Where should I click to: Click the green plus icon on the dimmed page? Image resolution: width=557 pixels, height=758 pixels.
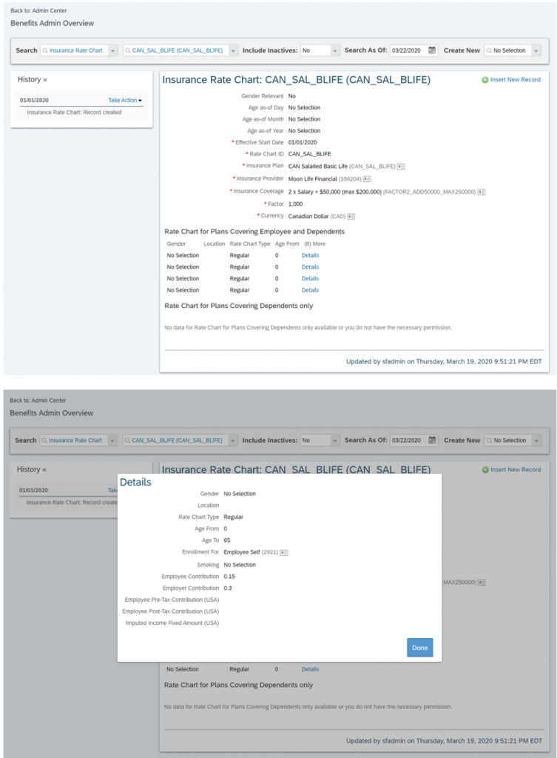(x=485, y=470)
